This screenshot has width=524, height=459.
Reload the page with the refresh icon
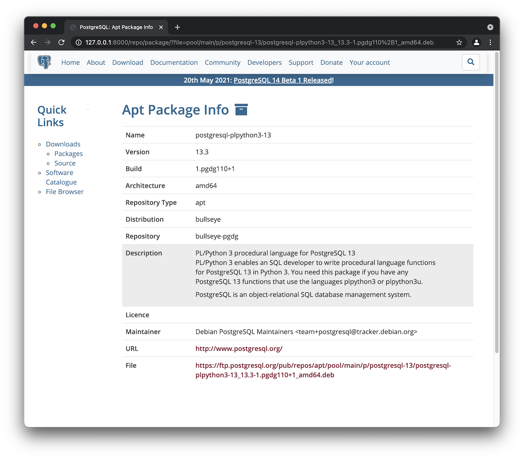[61, 42]
